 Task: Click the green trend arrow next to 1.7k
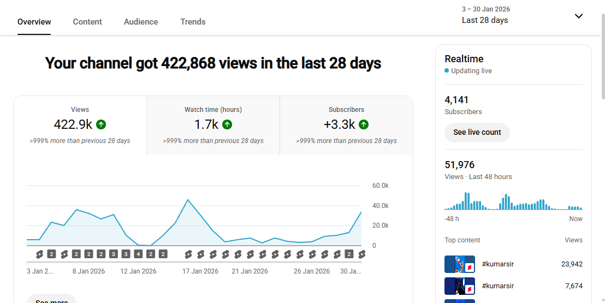pyautogui.click(x=227, y=124)
